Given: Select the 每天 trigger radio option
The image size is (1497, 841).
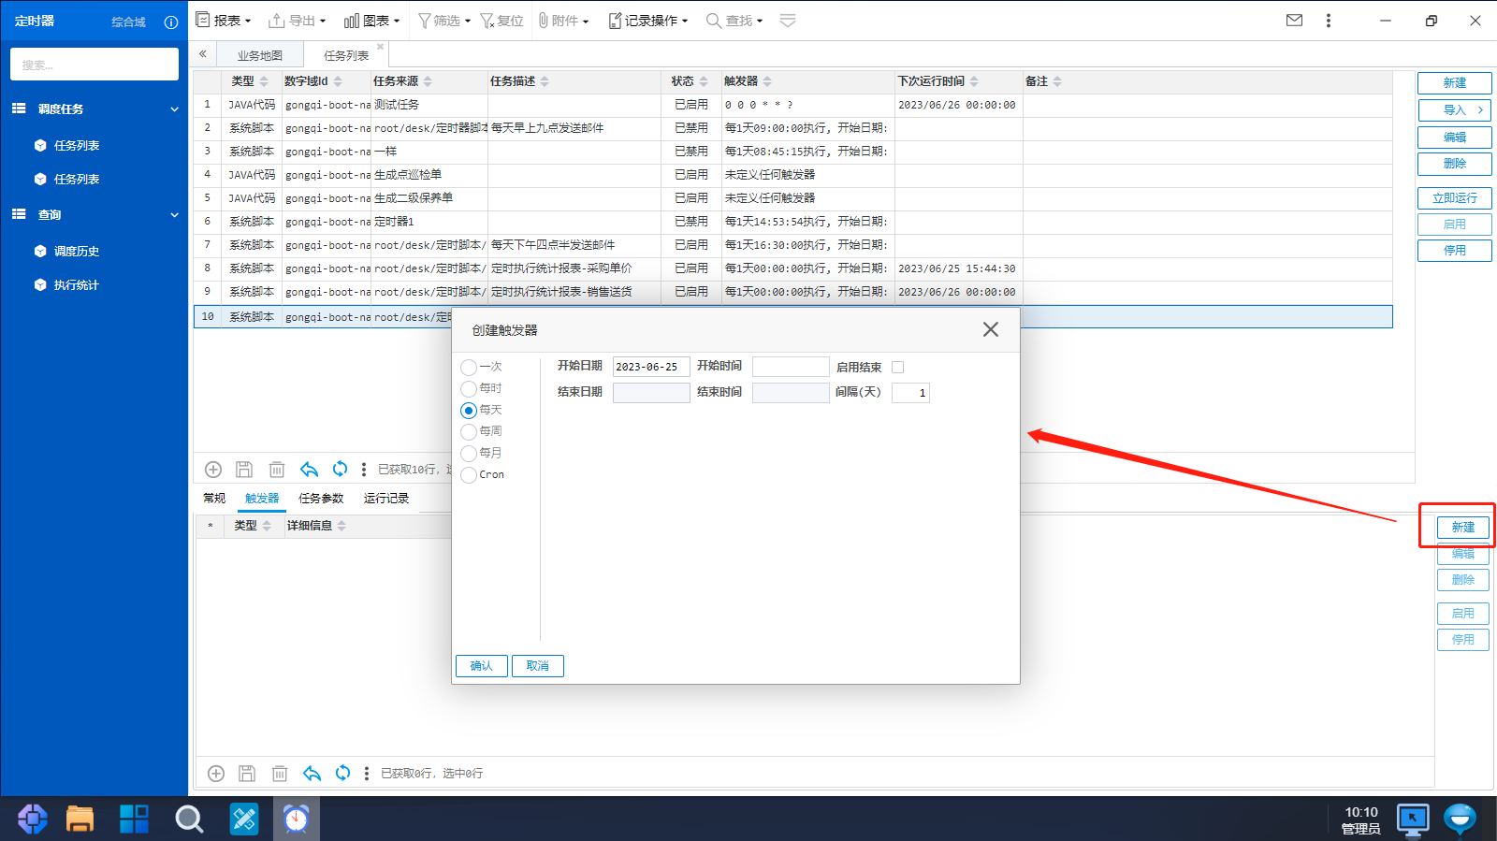Looking at the screenshot, I should tap(469, 410).
